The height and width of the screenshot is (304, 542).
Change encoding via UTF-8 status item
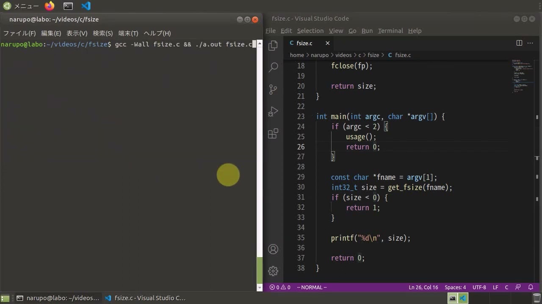(479, 287)
